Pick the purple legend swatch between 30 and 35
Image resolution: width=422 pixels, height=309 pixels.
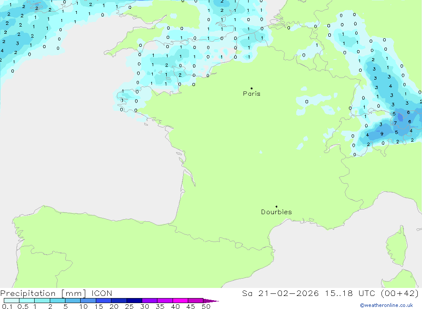(150, 301)
